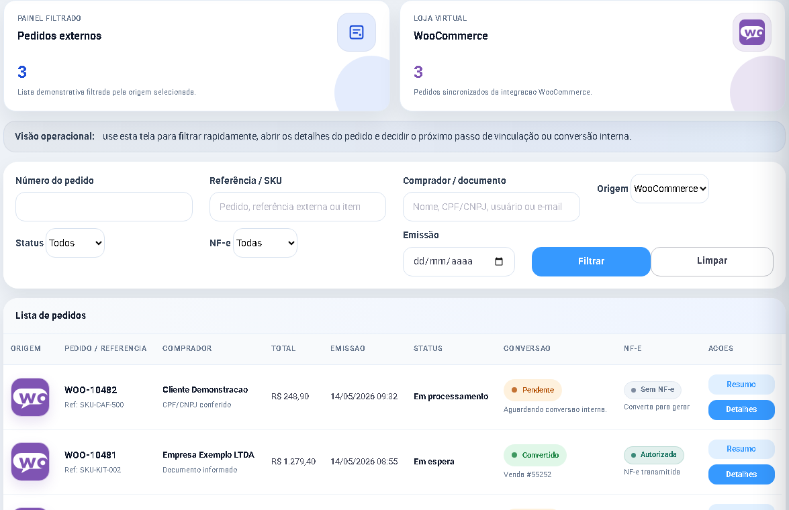Click order number WOO-10481
Screen dimensions: 789x510
91,455
